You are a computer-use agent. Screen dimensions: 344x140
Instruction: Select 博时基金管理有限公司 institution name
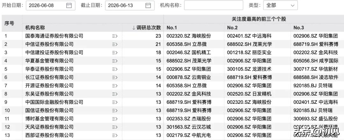pyautogui.click(x=49, y=119)
